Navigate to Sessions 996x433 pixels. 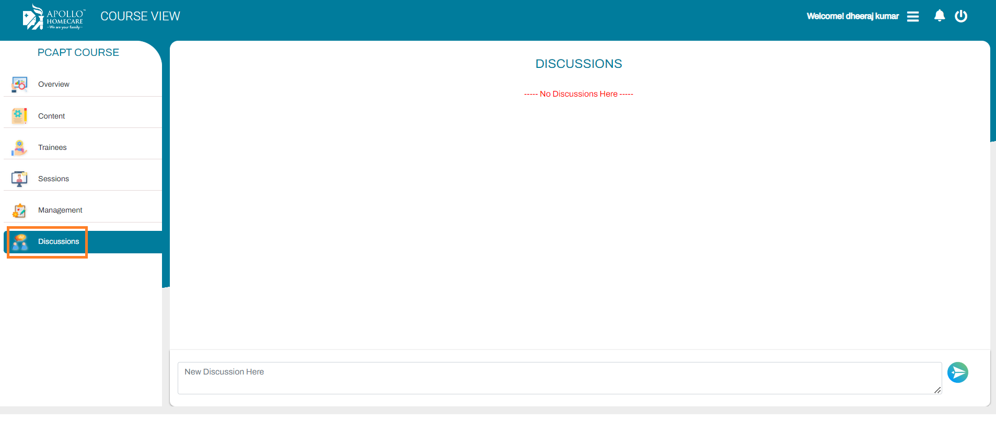tap(53, 179)
